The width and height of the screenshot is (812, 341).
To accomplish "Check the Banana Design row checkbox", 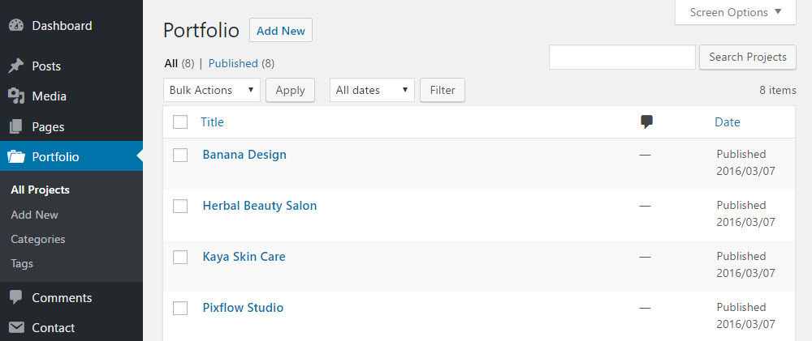I will point(180,155).
